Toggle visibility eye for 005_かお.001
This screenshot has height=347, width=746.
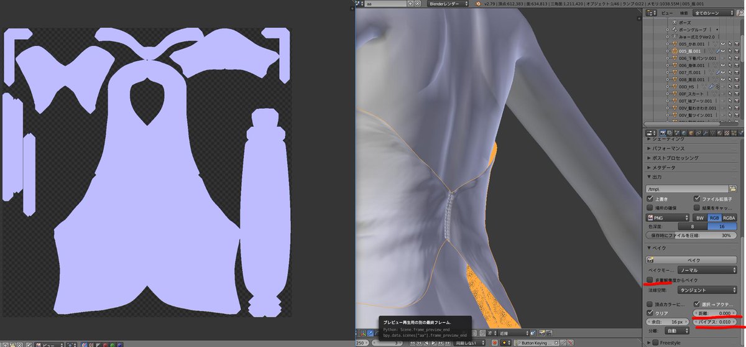(723, 45)
